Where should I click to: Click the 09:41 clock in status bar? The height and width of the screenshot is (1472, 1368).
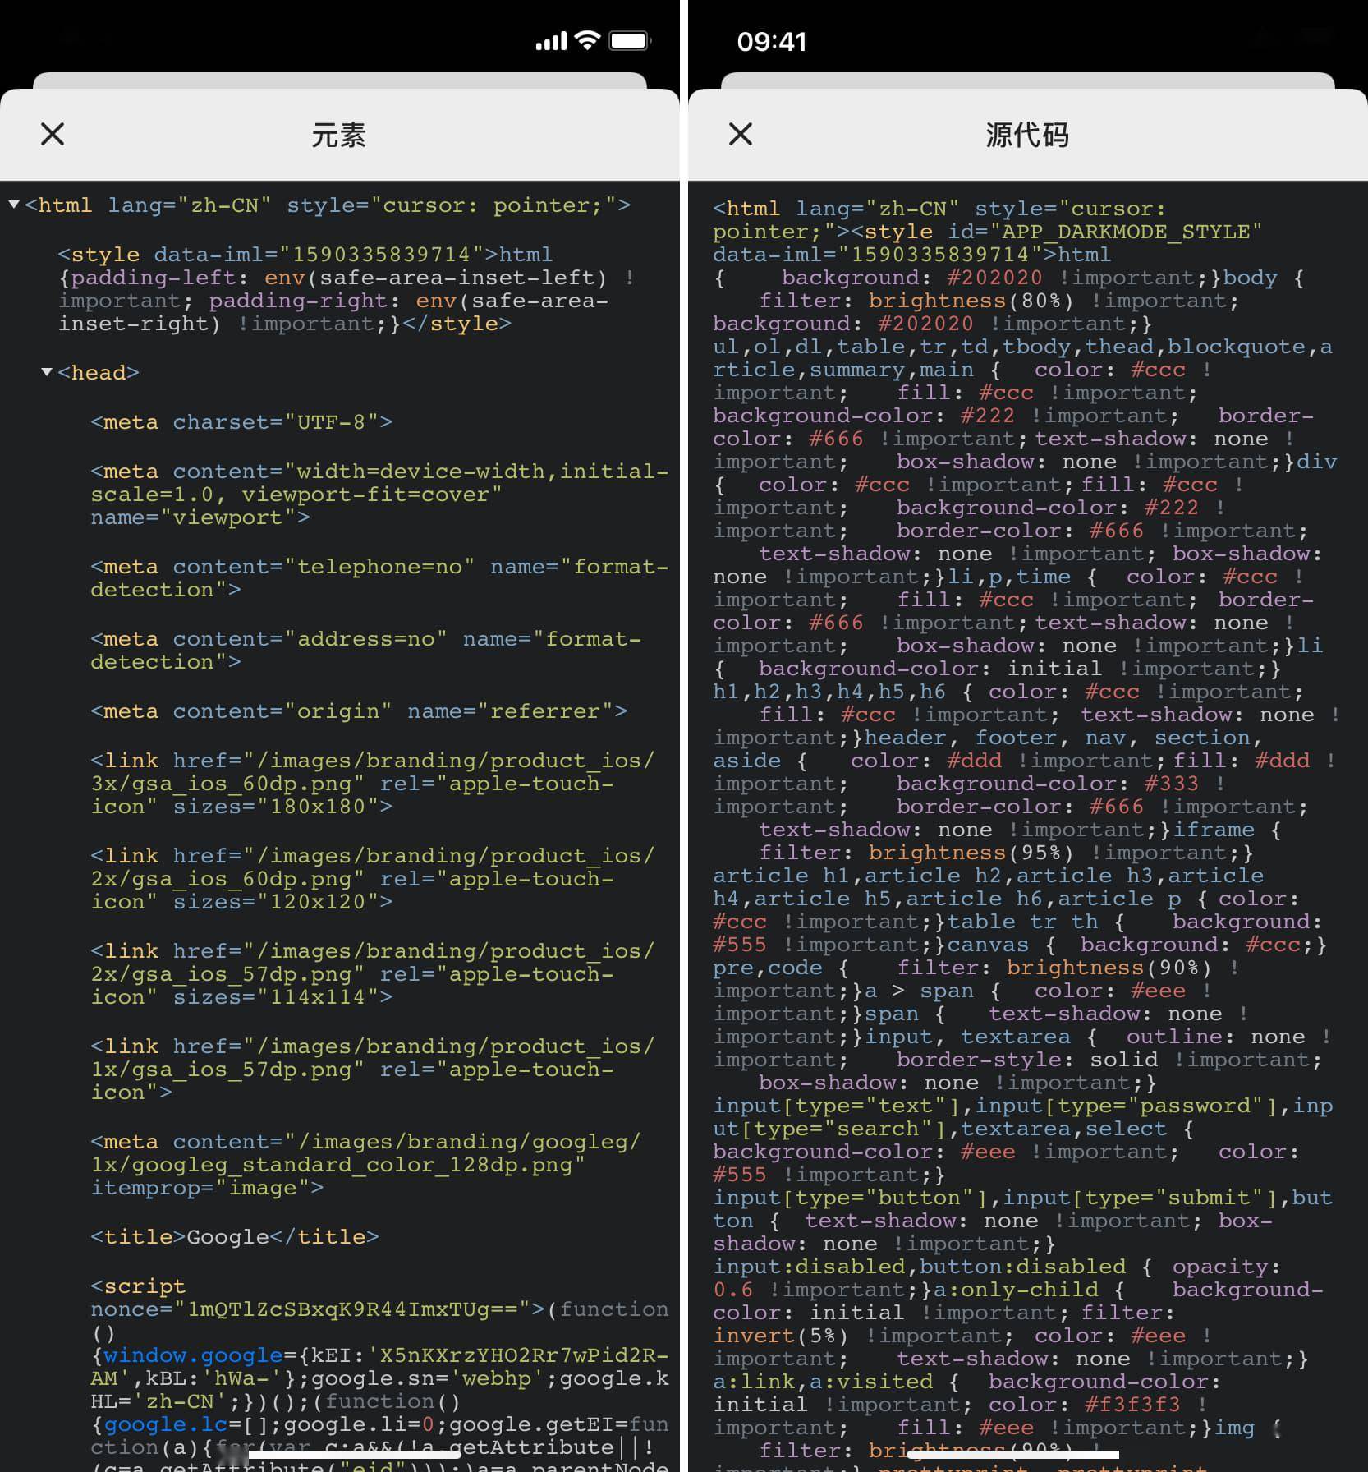pos(772,41)
